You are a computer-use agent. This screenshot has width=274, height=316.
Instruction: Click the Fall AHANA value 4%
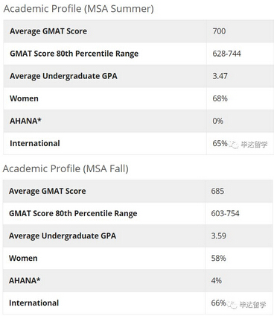point(217,280)
